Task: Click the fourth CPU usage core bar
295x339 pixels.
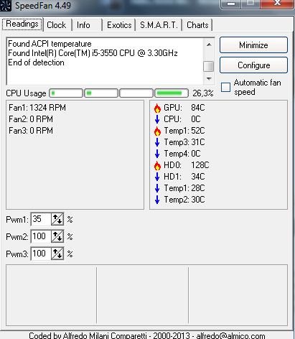Action: coord(172,93)
